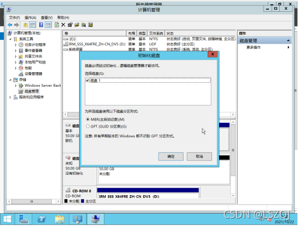Viewport: 298px width, 226px height.
Task: Expand the 本地用户和组 node arrow
Action: coord(16,62)
